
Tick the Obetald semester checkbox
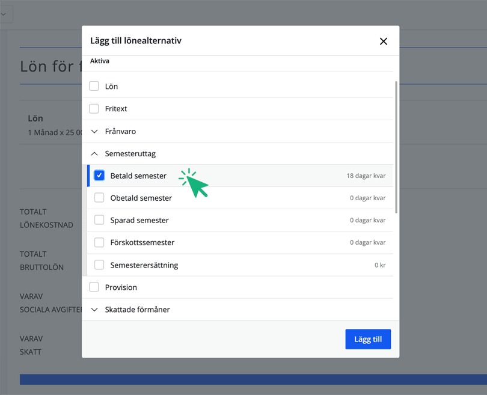(99, 198)
